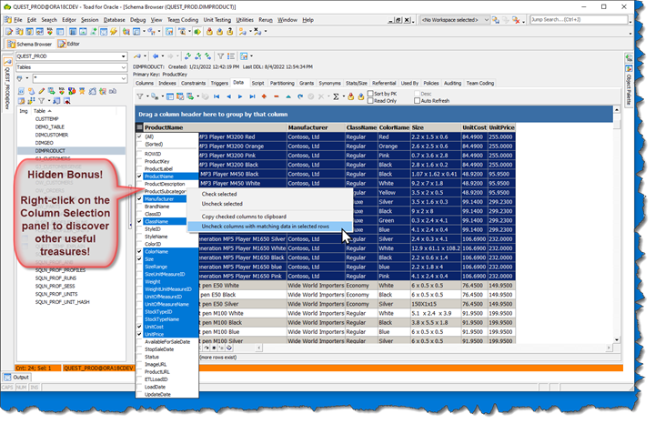655x424 pixels.
Task: Delete row with the red minus icon
Action: 277,96
